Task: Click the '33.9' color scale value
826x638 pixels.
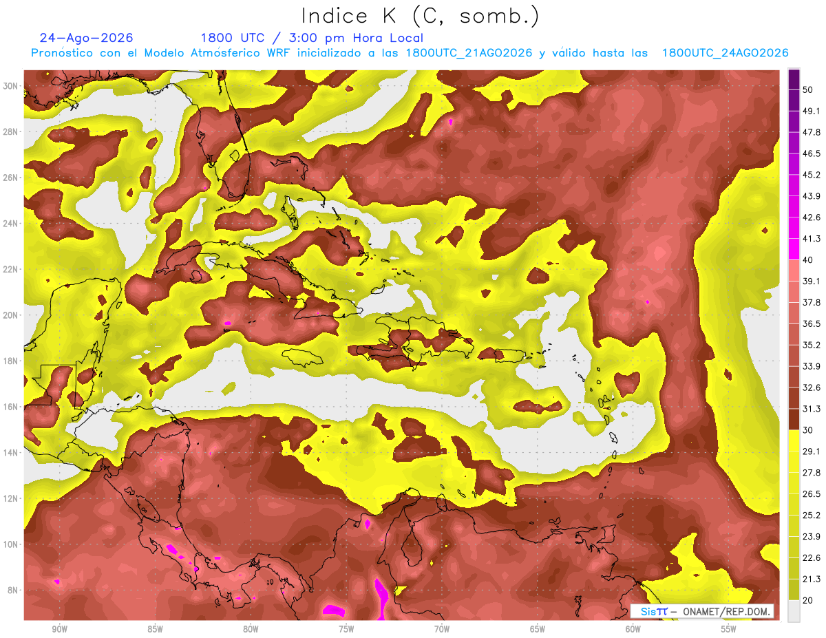Action: [812, 366]
